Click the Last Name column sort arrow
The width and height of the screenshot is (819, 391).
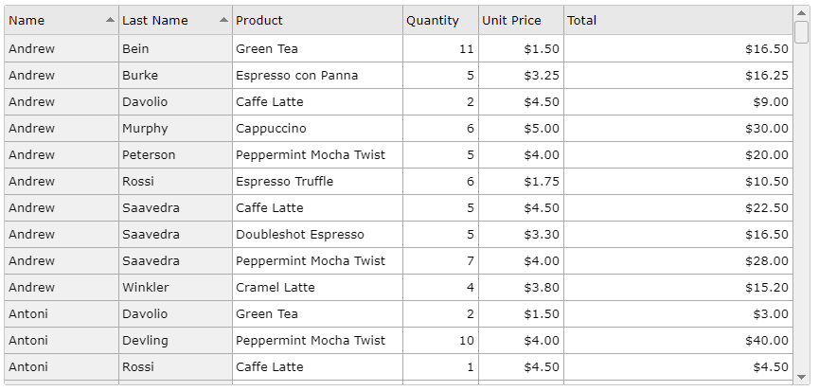click(223, 20)
